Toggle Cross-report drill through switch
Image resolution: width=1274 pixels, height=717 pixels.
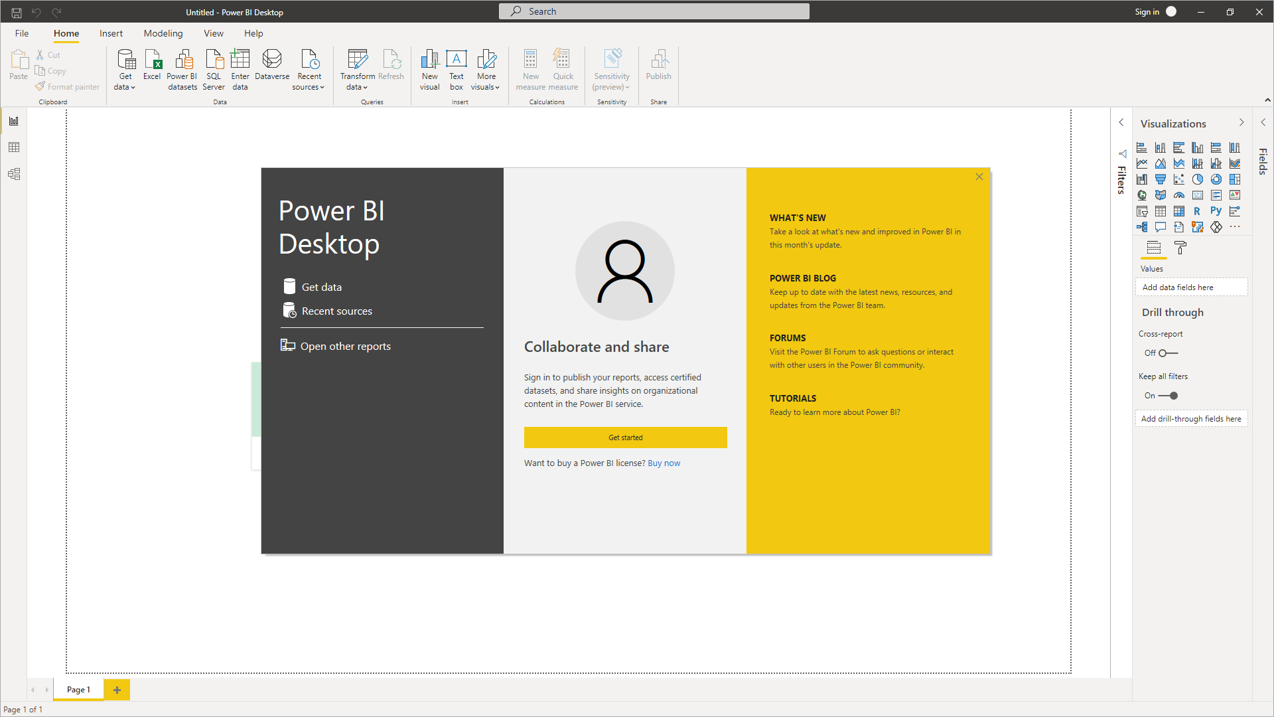pyautogui.click(x=1168, y=353)
